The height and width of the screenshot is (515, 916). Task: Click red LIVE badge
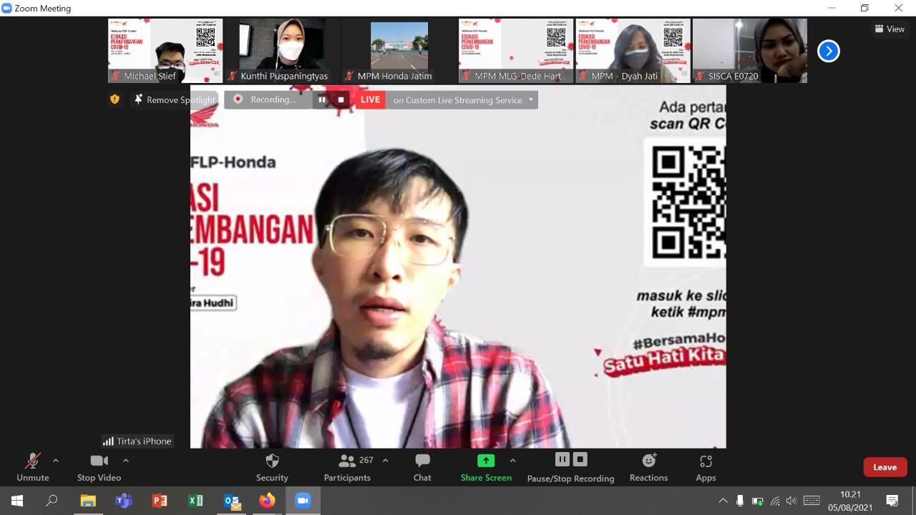click(370, 100)
